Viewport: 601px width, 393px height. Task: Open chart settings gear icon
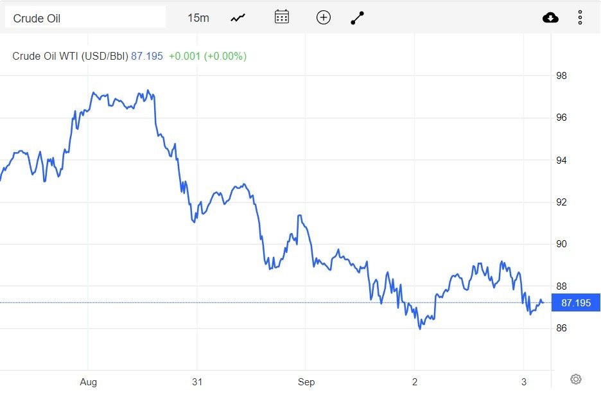pos(576,379)
